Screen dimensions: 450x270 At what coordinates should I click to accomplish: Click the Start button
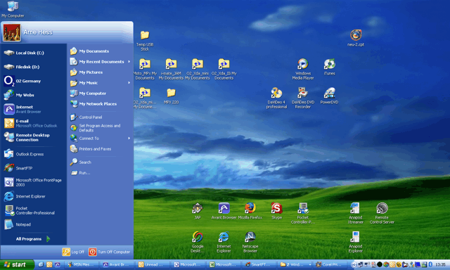(x=17, y=264)
